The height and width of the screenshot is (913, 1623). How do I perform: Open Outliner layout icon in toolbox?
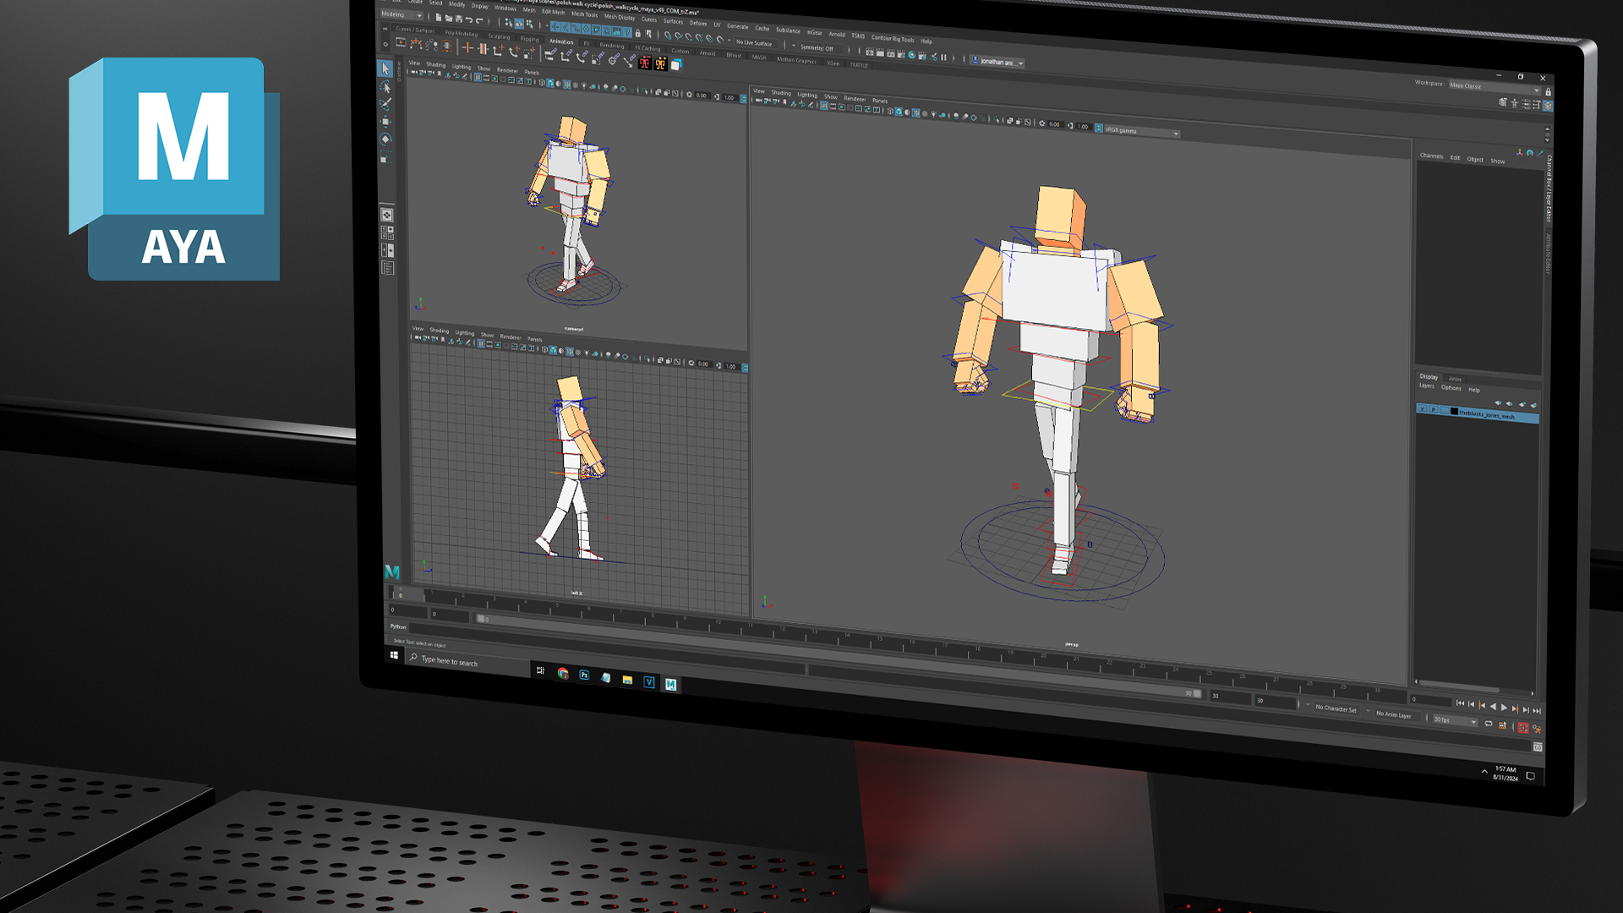(x=387, y=268)
